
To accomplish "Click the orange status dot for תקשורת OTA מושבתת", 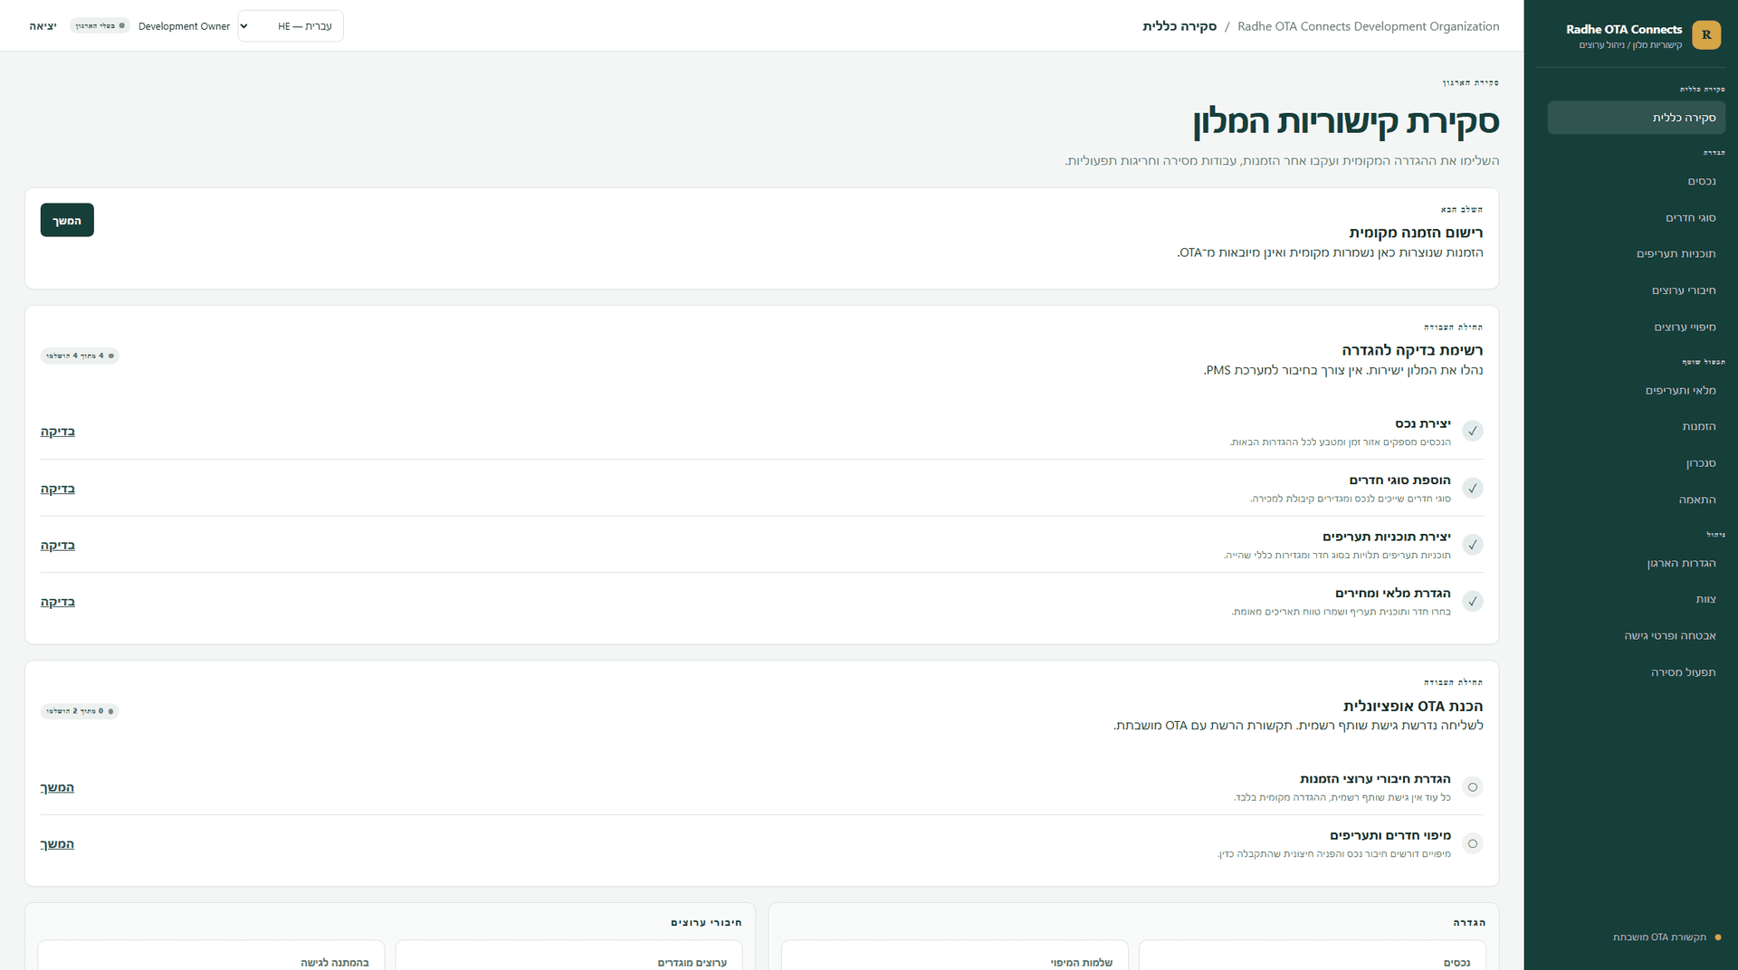I will 1718,937.
